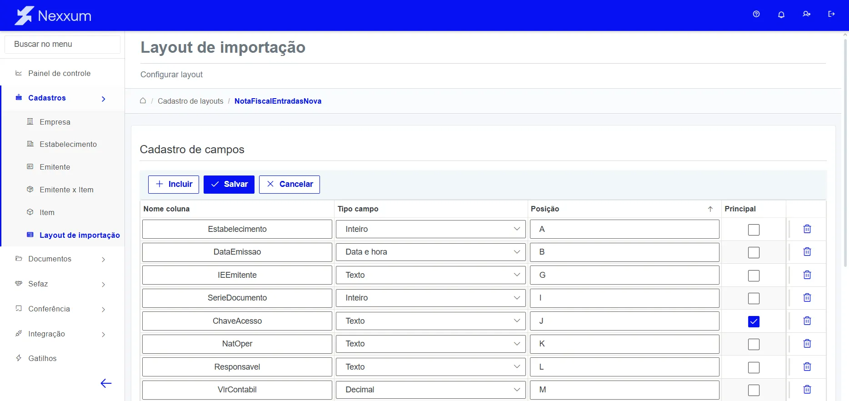Expand the Integração menu

click(62, 334)
